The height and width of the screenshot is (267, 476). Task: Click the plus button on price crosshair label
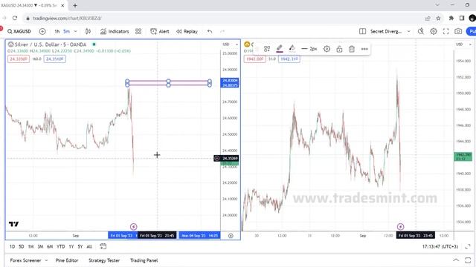pyautogui.click(x=217, y=158)
